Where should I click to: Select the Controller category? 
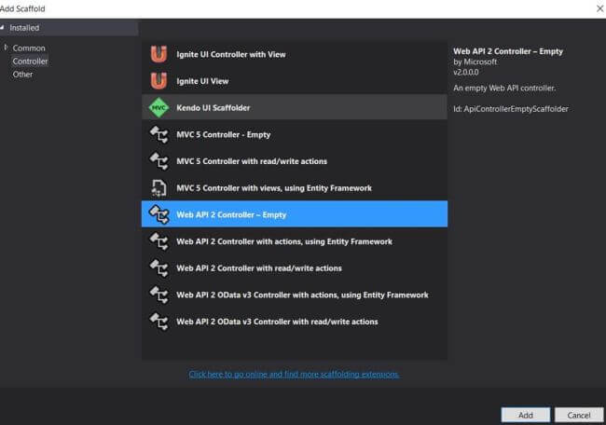pyautogui.click(x=30, y=61)
